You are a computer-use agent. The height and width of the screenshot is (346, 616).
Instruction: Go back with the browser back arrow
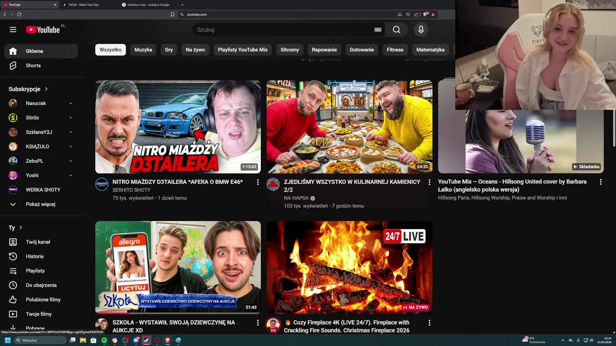(5, 14)
